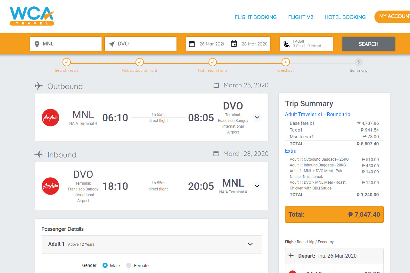The height and width of the screenshot is (273, 410).
Task: Click the MY ACCOUNT button
Action: click(392, 17)
